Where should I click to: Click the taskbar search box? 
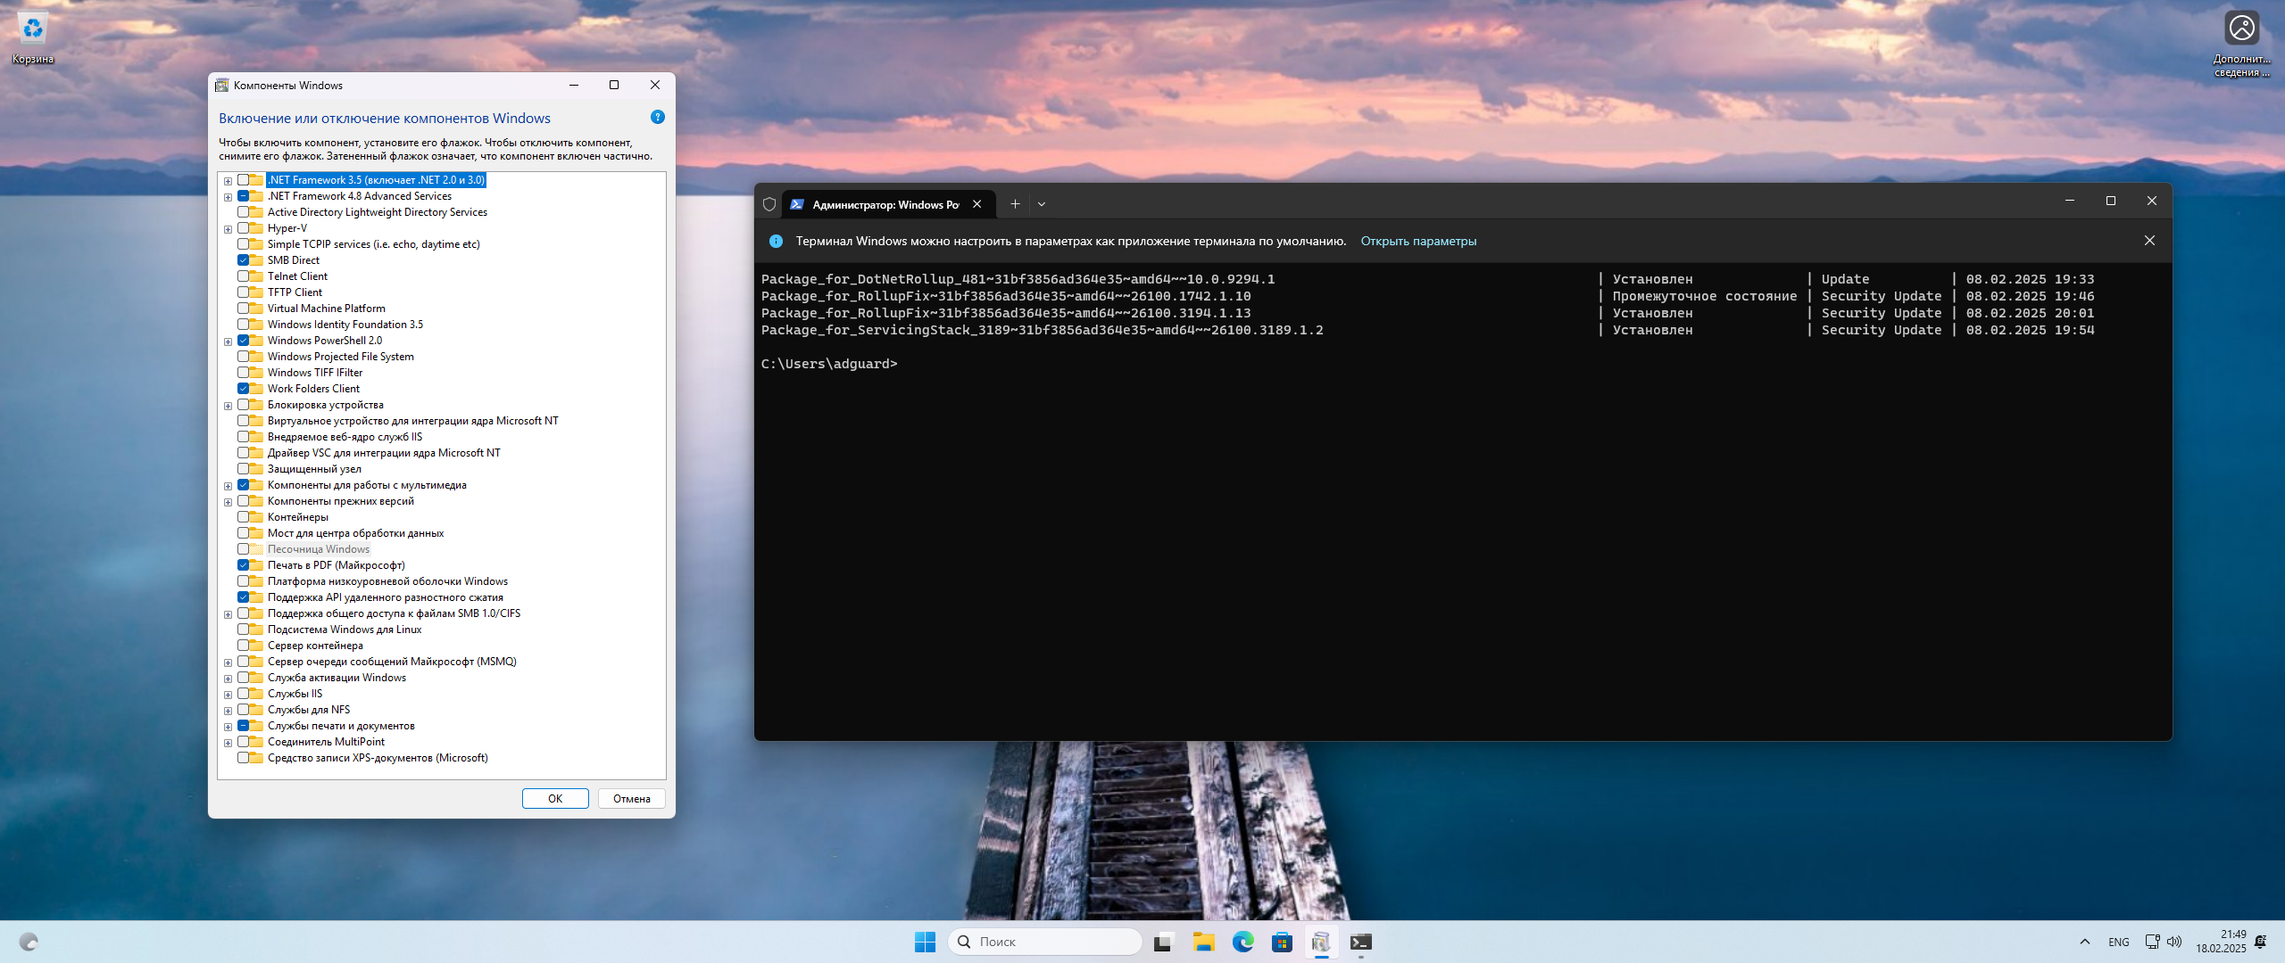coord(1044,942)
